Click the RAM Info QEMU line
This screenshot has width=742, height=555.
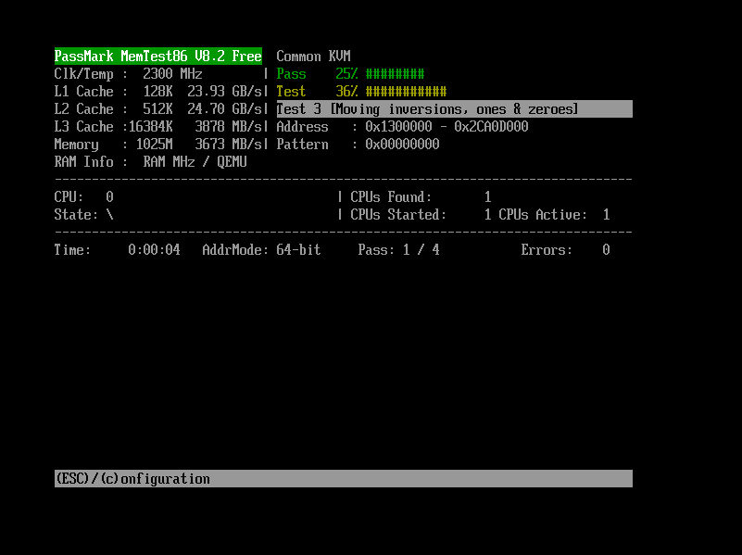point(150,162)
